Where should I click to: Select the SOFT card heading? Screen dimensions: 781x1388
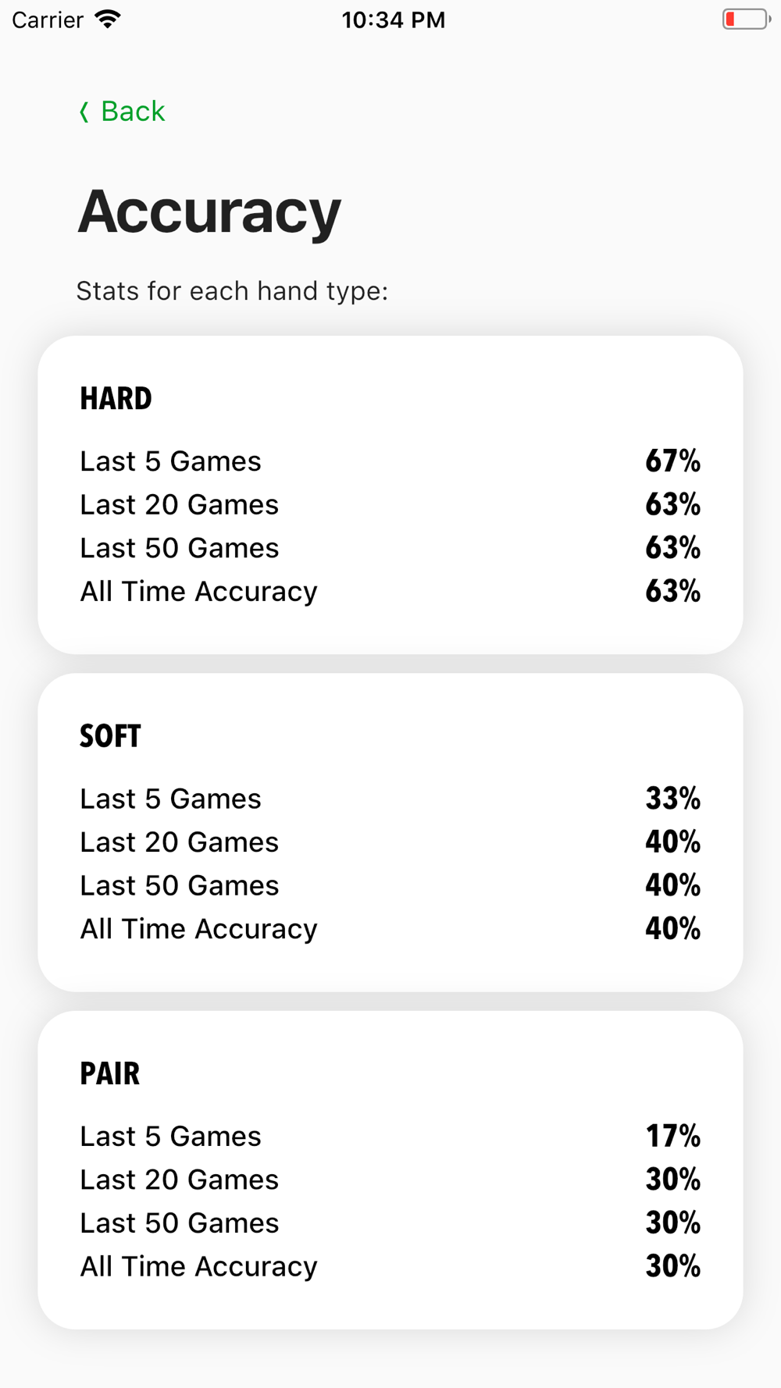point(110,736)
